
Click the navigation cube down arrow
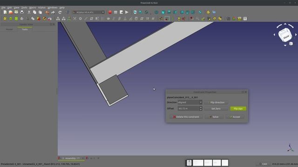[x=285, y=45]
